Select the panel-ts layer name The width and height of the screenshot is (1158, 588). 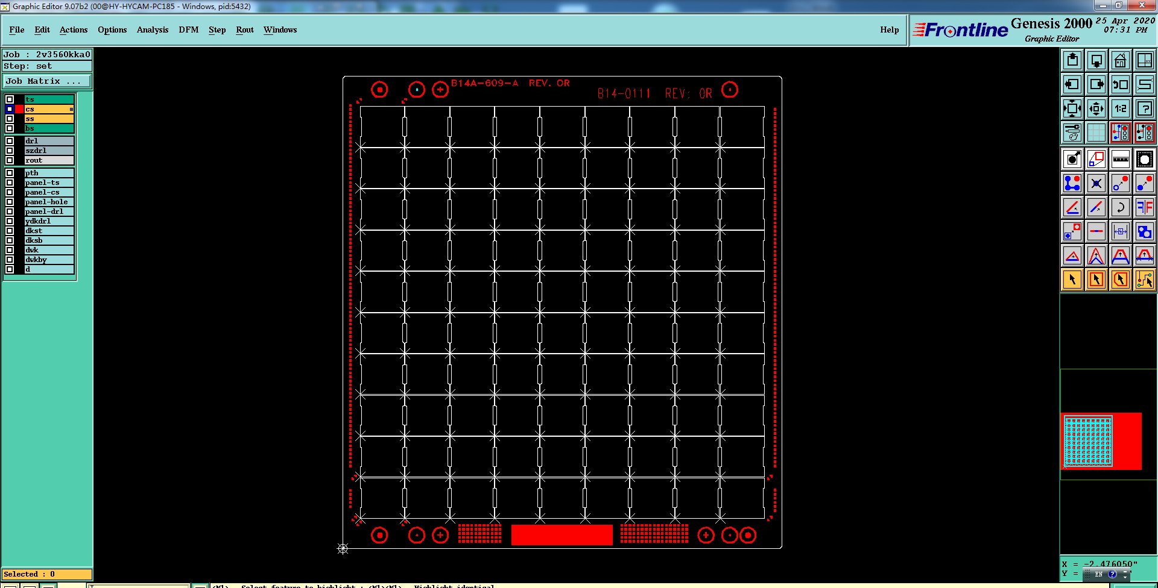pos(49,183)
